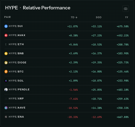Click the +10.53% 30D value
135x127 pixels.
coord(97,45)
